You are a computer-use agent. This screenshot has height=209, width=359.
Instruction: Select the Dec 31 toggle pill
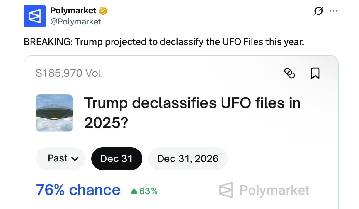click(117, 158)
